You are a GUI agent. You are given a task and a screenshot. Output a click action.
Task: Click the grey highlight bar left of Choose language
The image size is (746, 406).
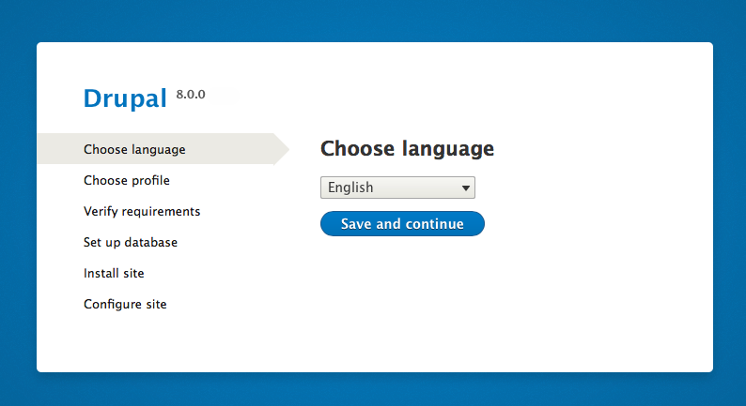58,149
